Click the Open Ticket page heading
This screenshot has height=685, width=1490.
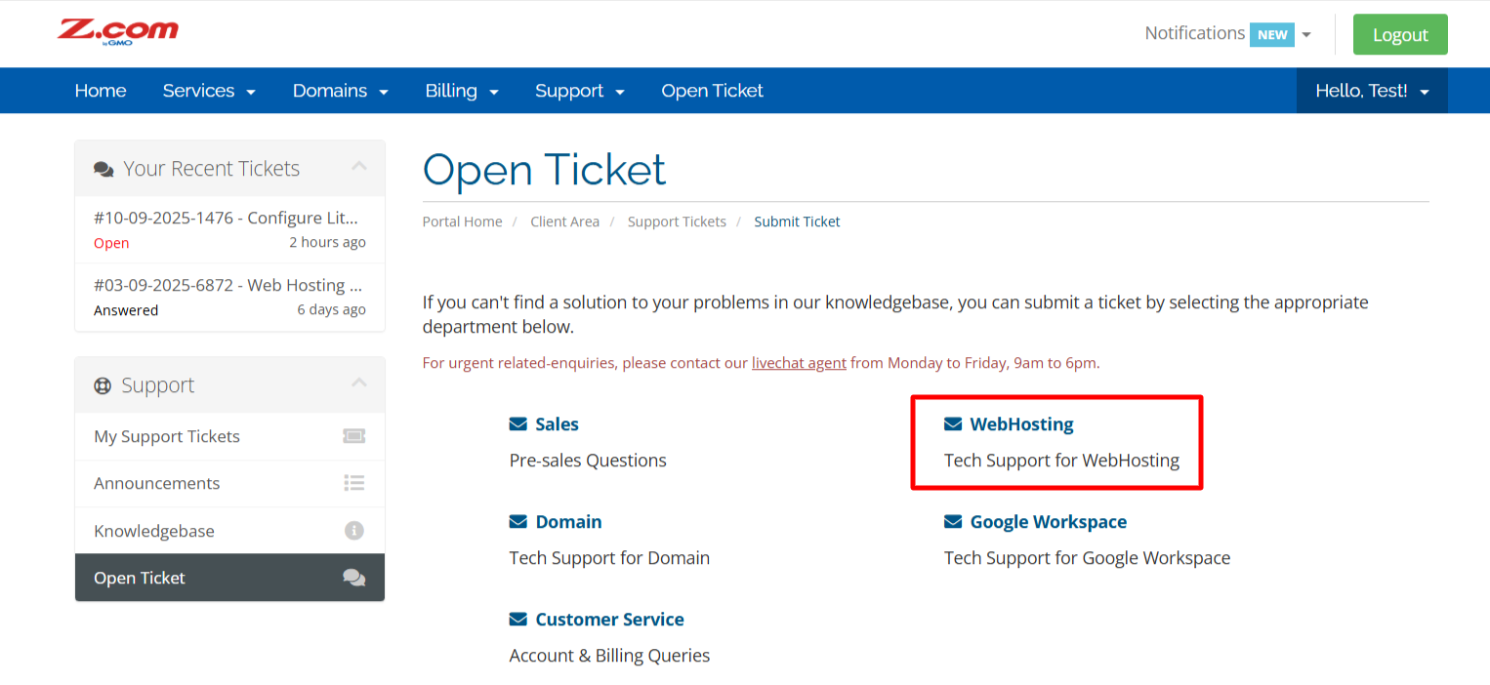point(544,169)
